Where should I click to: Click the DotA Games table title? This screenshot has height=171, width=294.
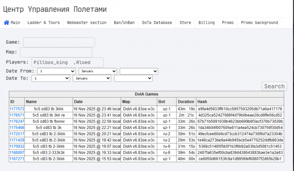[147, 94]
